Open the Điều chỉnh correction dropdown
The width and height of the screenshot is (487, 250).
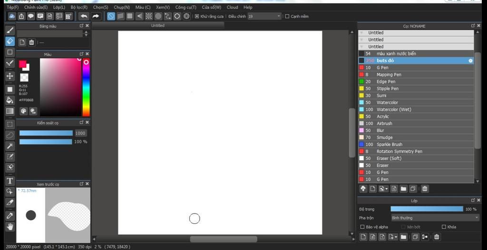(x=264, y=17)
